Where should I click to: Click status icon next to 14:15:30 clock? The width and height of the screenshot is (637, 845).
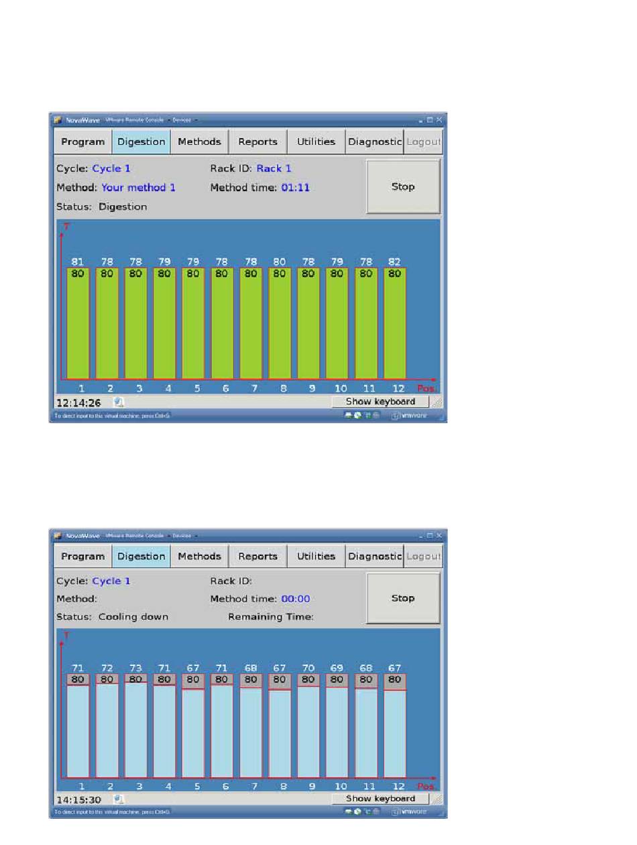coord(118,799)
